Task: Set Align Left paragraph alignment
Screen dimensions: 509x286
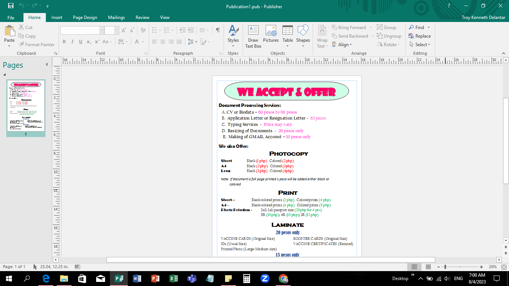Action: [x=155, y=42]
